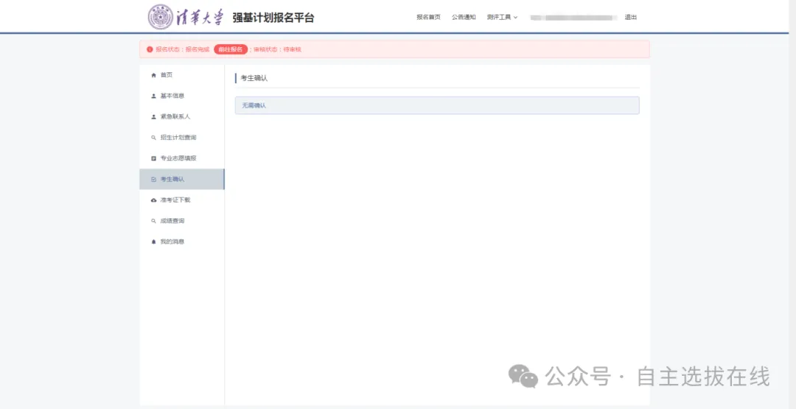796x409 pixels.
Task: Expand the 测评工具 dropdown menu
Action: (x=502, y=17)
